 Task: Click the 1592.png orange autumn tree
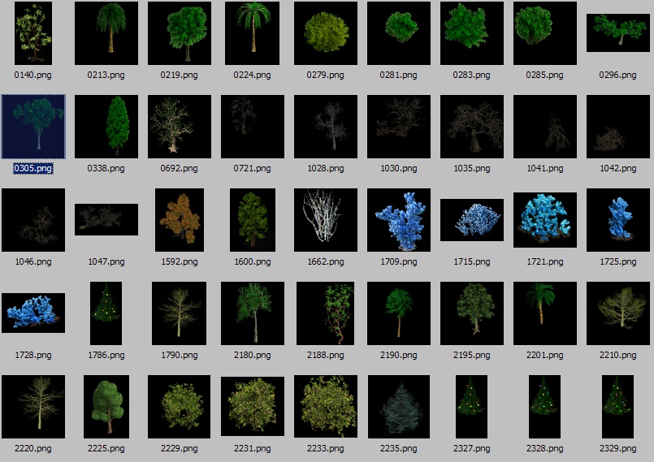(x=180, y=220)
